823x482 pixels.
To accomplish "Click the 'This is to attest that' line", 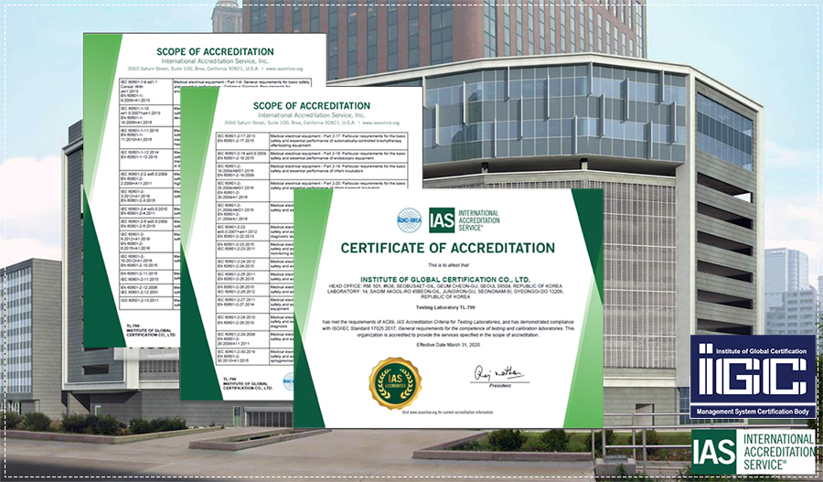I will pyautogui.click(x=448, y=265).
